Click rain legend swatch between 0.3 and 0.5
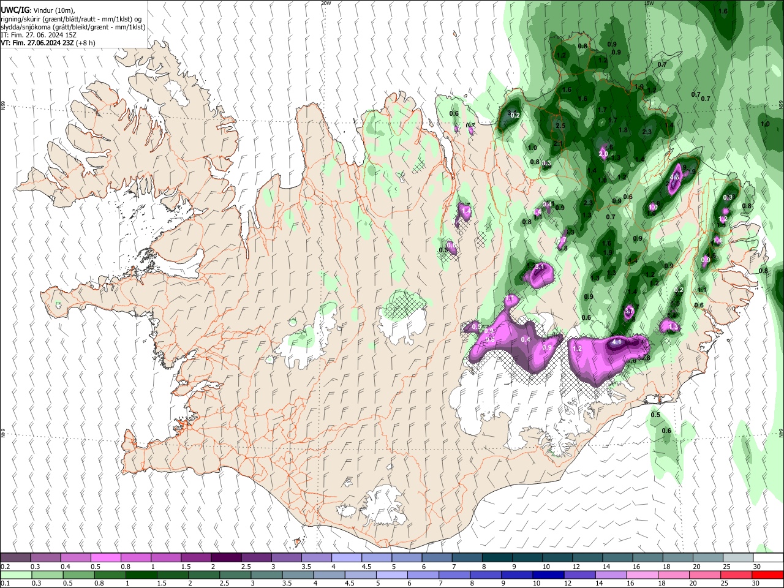 (x=47, y=575)
